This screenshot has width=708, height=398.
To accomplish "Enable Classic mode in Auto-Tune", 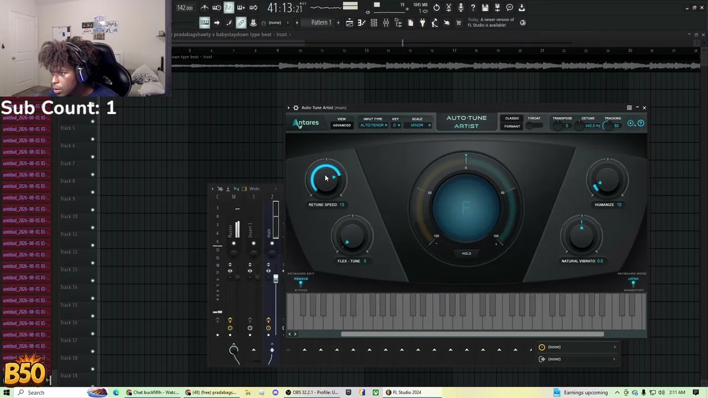I will point(512,118).
